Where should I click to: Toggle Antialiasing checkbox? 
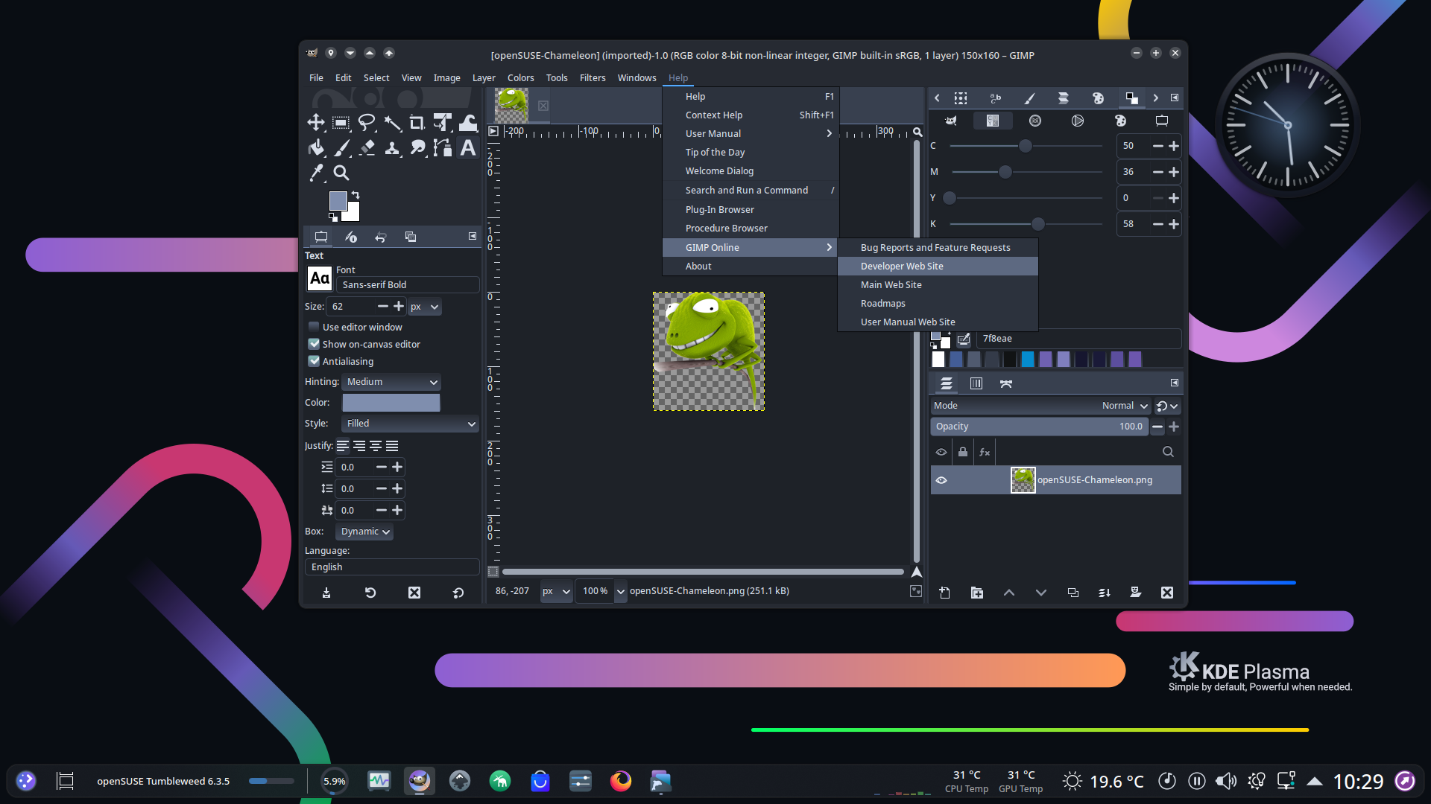314,361
